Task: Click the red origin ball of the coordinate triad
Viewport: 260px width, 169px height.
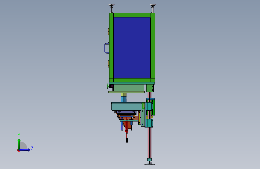Action: point(19,150)
